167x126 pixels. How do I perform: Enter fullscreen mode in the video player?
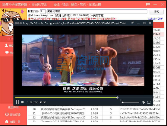(149, 102)
